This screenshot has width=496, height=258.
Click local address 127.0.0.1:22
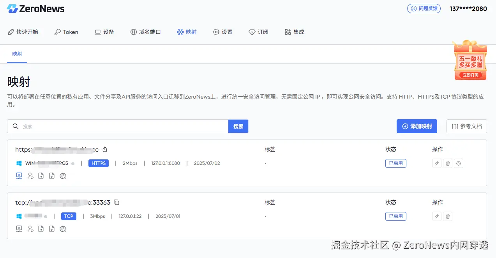tap(130, 216)
